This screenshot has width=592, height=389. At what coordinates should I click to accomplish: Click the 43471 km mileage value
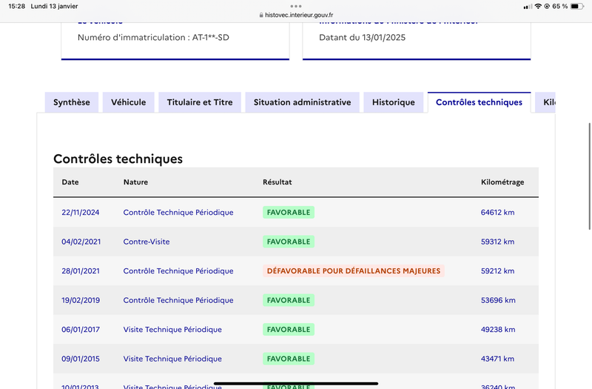[497, 359]
